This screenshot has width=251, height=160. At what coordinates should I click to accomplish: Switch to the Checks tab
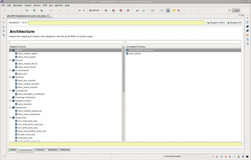point(39,150)
